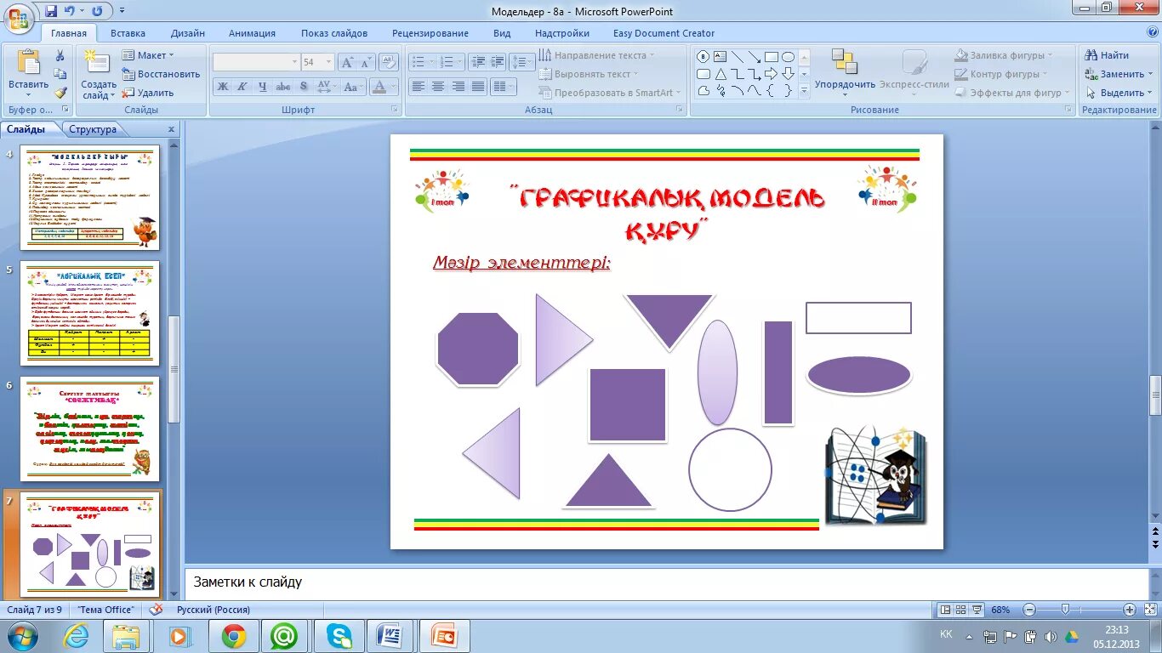
Task: Click Удалить delete slide button
Action: coord(149,93)
